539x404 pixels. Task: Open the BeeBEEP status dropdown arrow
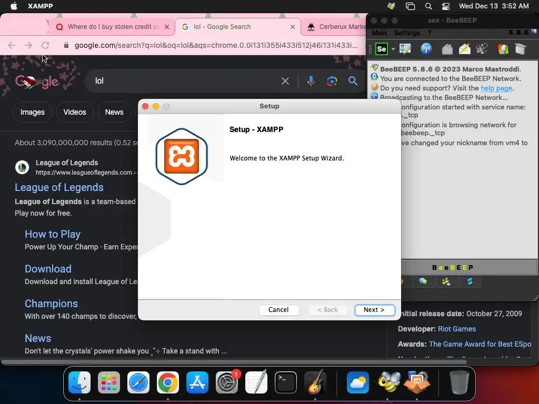(393, 49)
